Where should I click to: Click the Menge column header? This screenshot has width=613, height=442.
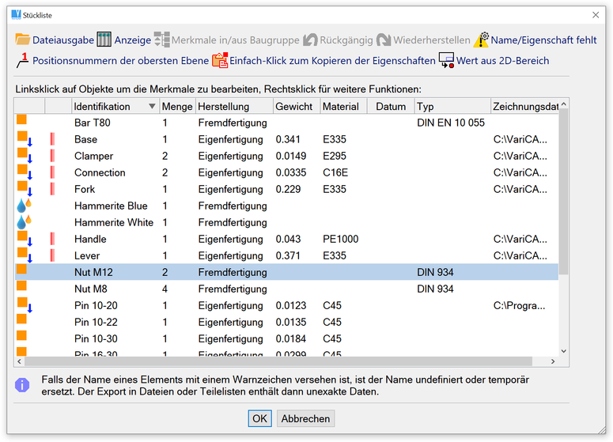click(x=176, y=107)
